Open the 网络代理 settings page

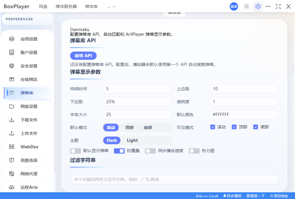(x=27, y=174)
